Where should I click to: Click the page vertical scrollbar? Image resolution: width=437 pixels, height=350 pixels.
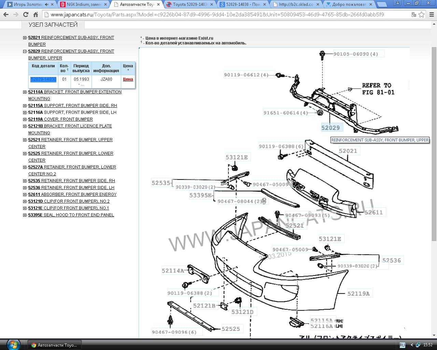434,137
